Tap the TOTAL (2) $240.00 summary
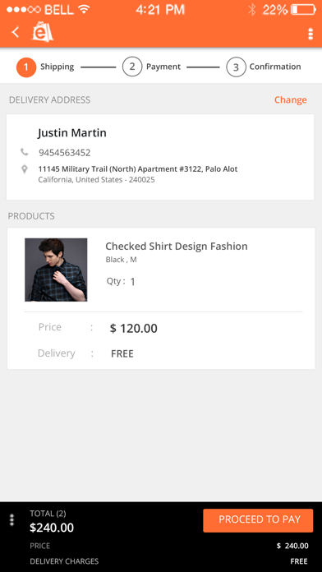The height and width of the screenshot is (572, 322). point(52,521)
